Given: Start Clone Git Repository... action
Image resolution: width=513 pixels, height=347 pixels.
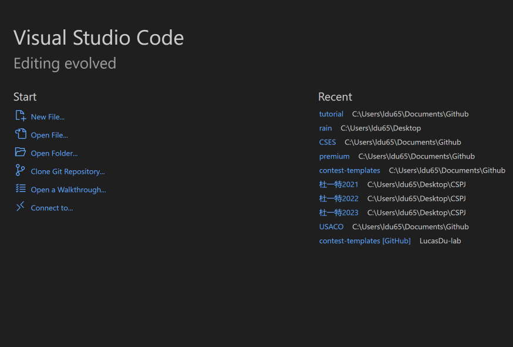Looking at the screenshot, I should tap(67, 171).
